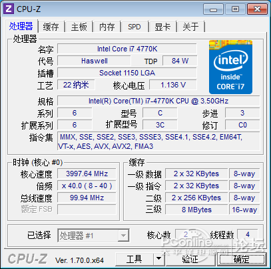Screen dimensions: 271x269
Task: Expand the 处理器 #1 selection combo box
Action: (x=93, y=235)
